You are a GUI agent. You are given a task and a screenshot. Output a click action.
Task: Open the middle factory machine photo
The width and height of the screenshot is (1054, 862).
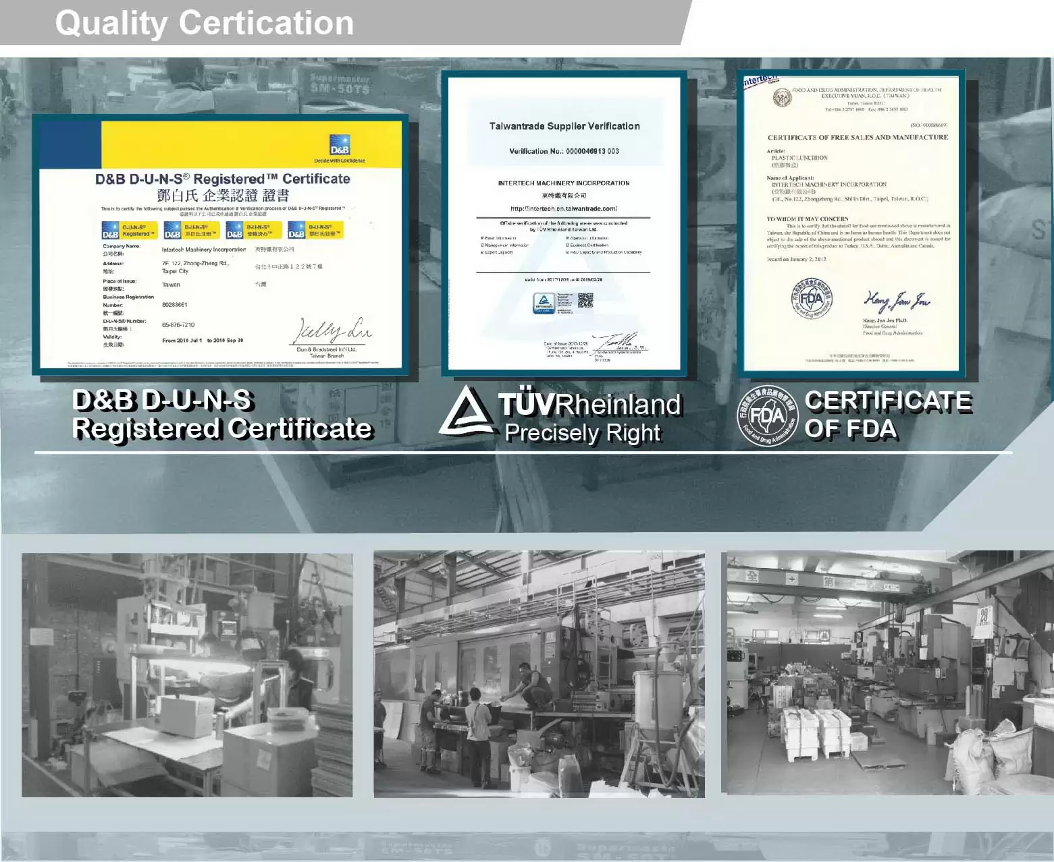[x=539, y=674]
